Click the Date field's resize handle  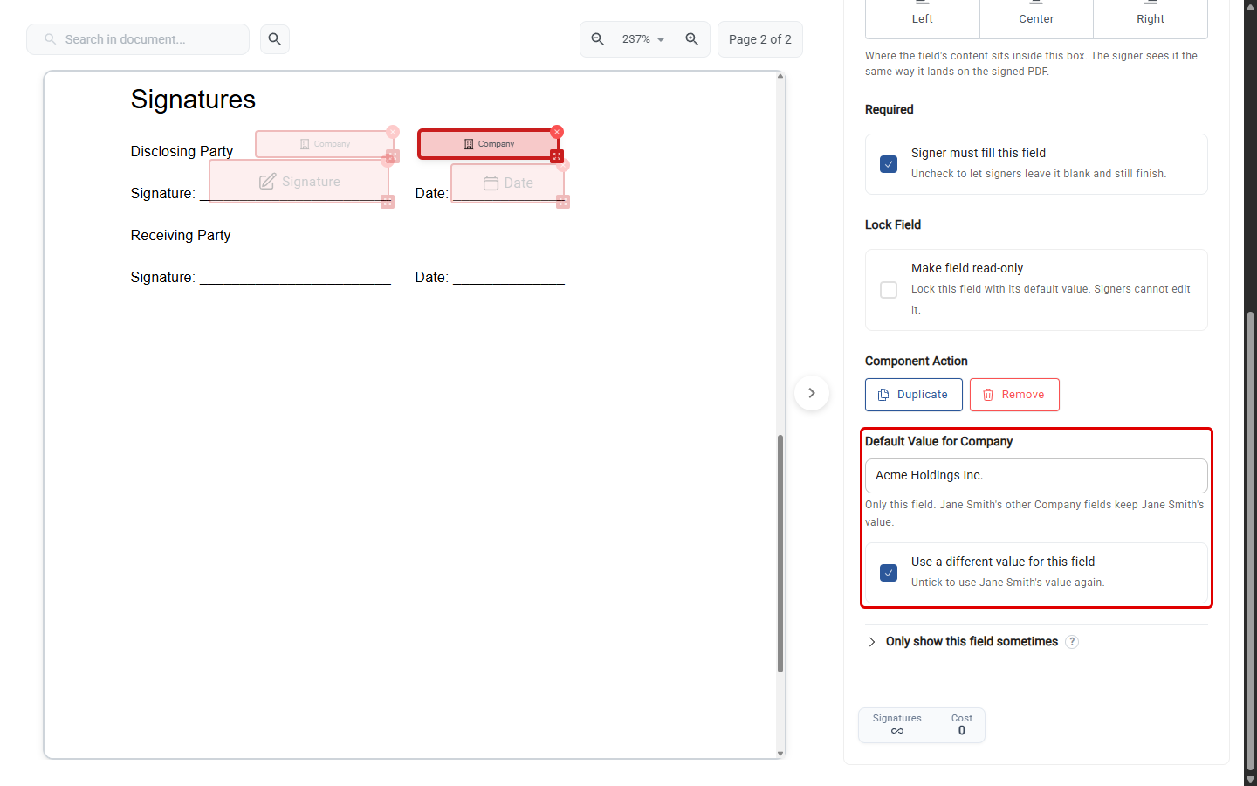coord(563,202)
